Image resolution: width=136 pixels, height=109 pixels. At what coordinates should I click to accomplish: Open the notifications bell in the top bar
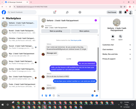click(125, 12)
